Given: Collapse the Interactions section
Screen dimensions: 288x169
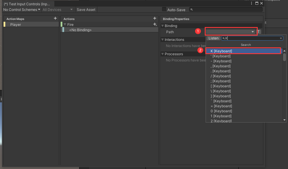Looking at the screenshot, I should pyautogui.click(x=162, y=40).
